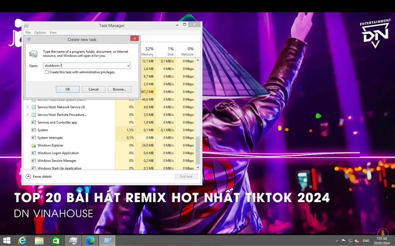Open the Windows Store taskbar icon
Viewport: 395px width, 246px height.
tap(56, 241)
